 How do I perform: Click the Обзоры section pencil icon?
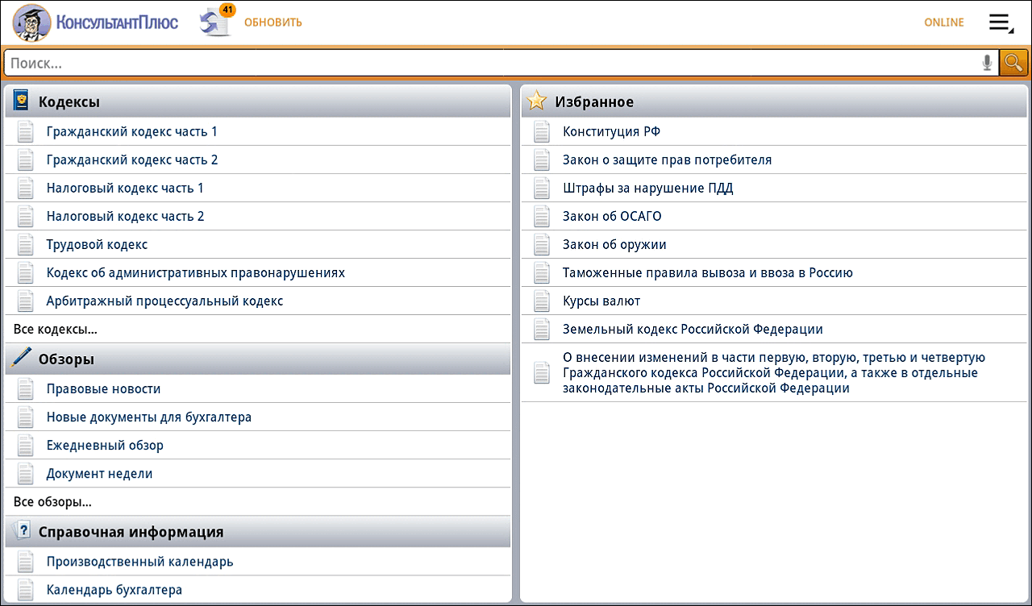tap(21, 358)
